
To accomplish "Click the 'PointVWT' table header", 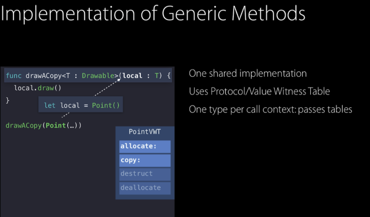I will (145, 132).
